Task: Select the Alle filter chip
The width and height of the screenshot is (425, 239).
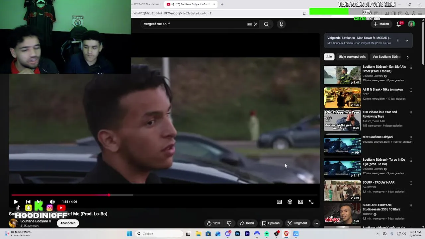Action: pos(329,57)
